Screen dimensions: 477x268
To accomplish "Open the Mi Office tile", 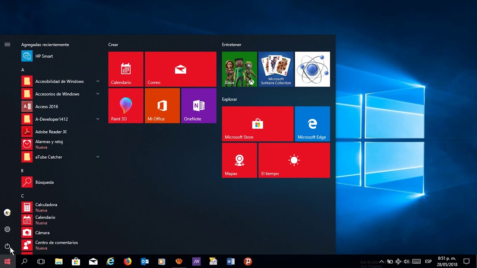I will (162, 106).
